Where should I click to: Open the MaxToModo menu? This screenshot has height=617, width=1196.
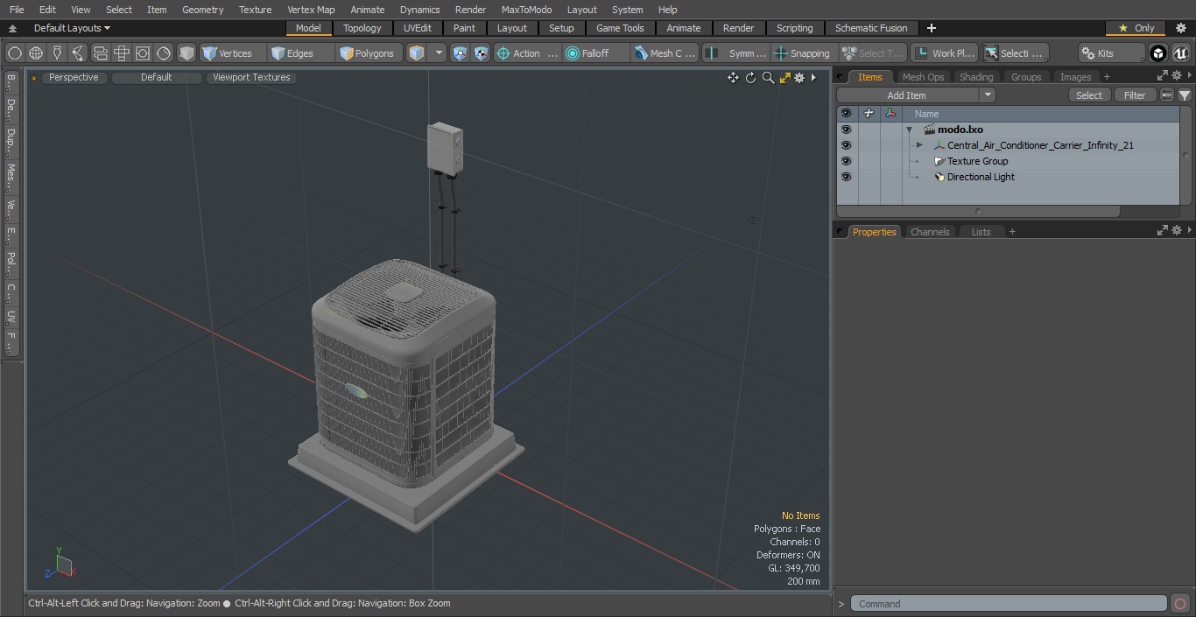pos(526,10)
